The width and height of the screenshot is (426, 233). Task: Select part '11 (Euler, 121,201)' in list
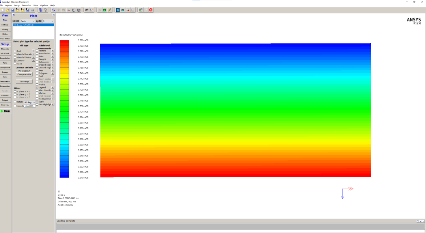[34, 25]
